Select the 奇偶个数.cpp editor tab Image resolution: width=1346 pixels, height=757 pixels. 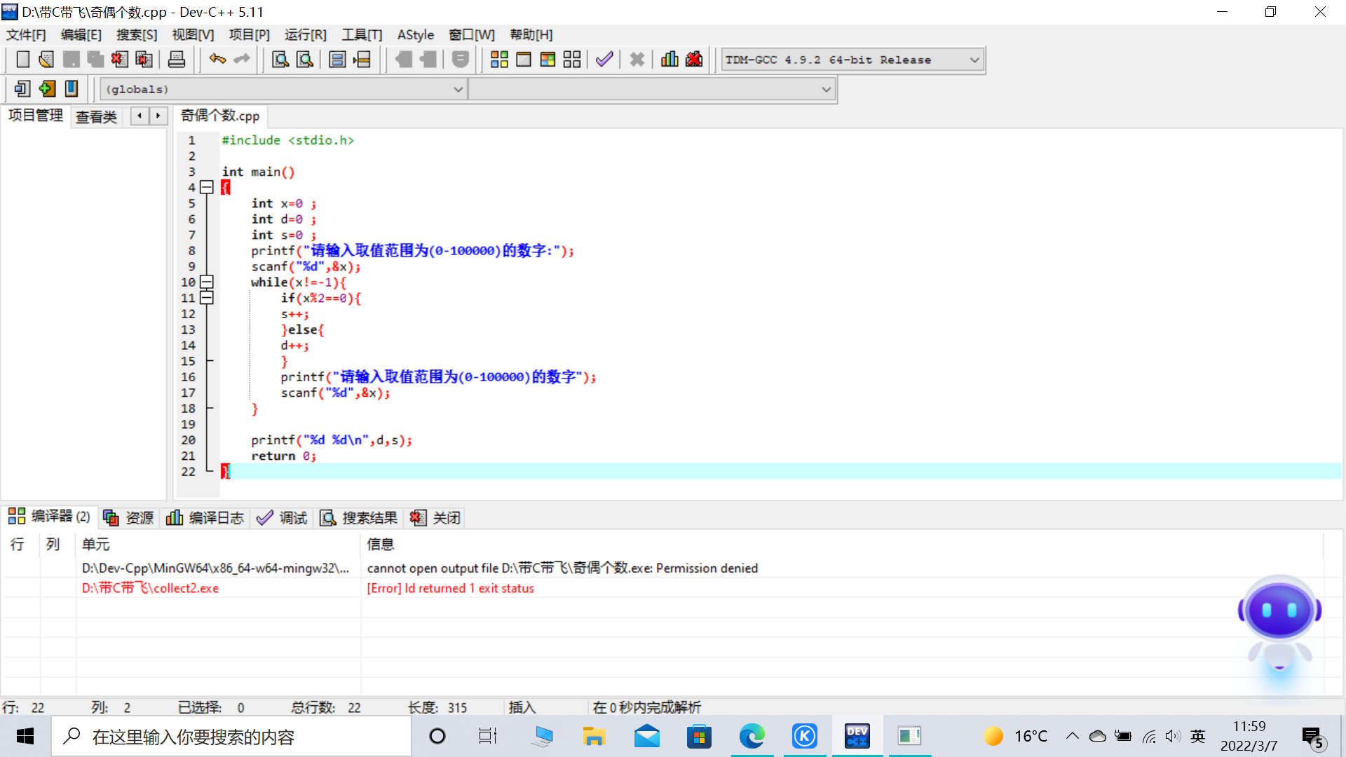point(220,116)
